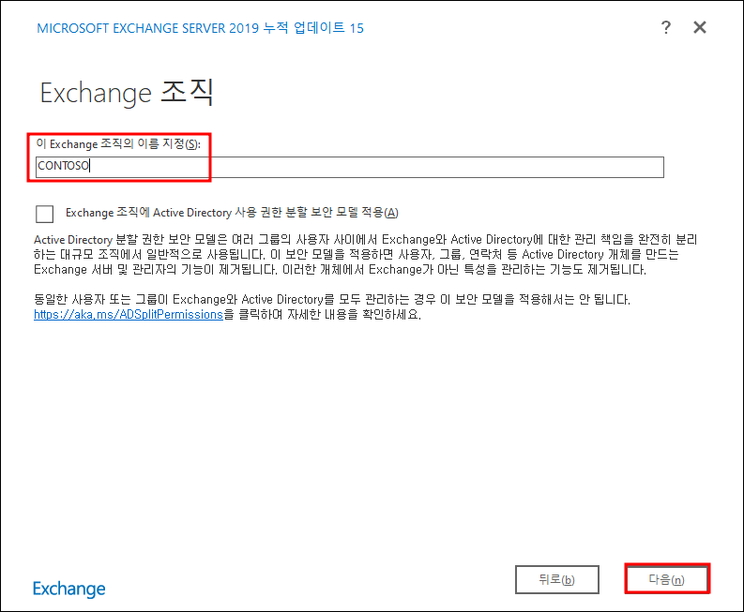Open the aka.ms/ADSplitPermissions link

[x=128, y=315]
